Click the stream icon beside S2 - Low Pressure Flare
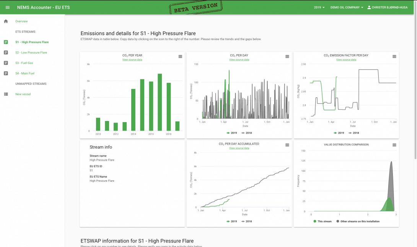The height and width of the screenshot is (247, 417). tap(5, 52)
